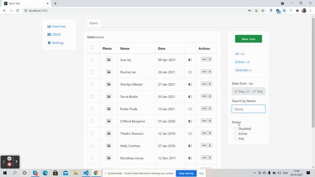Click the localhost:3000 address bar
315x177 pixels.
pyautogui.click(x=134, y=11)
